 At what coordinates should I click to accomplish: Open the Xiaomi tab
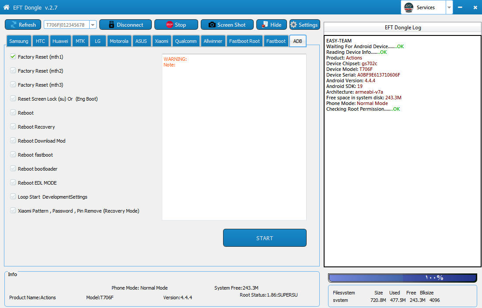pyautogui.click(x=161, y=41)
